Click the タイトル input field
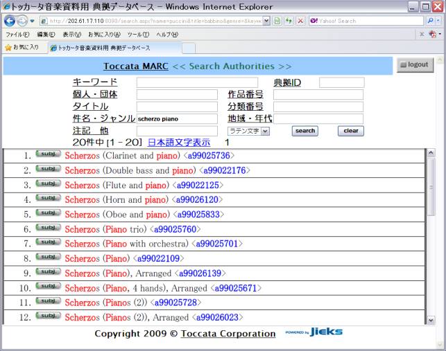446x351 pixels. pos(177,107)
